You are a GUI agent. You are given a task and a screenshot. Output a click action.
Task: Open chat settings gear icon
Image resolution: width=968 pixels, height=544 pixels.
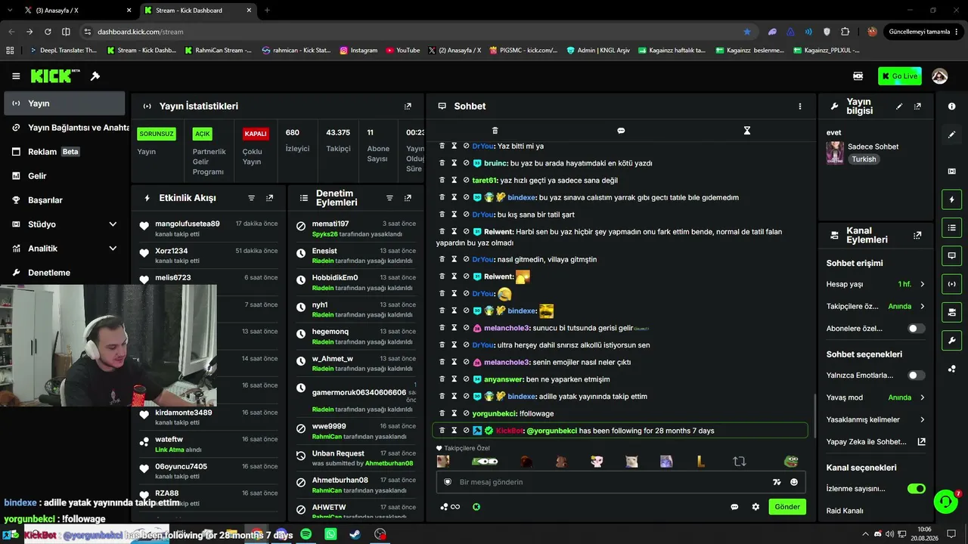pyautogui.click(x=755, y=507)
